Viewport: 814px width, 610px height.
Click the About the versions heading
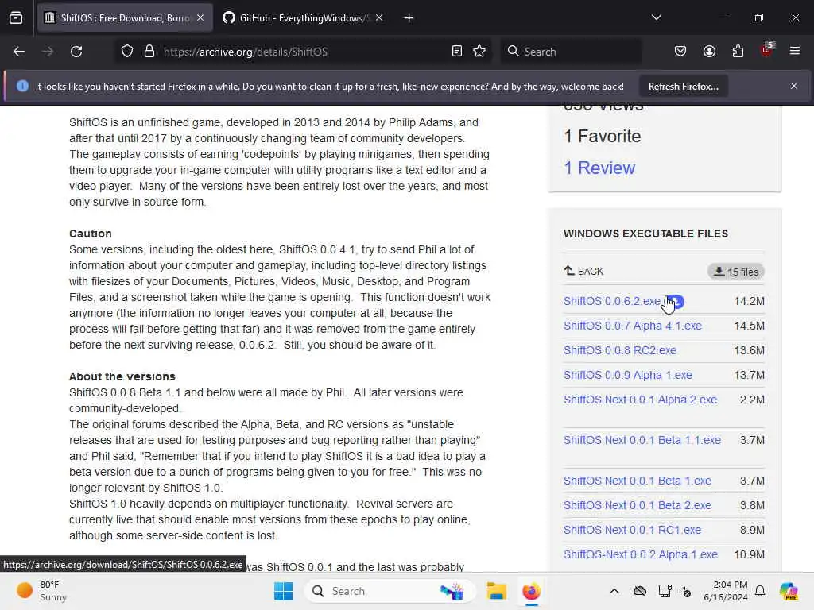point(122,376)
